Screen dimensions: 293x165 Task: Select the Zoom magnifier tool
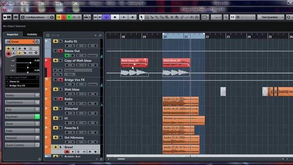click(x=167, y=17)
